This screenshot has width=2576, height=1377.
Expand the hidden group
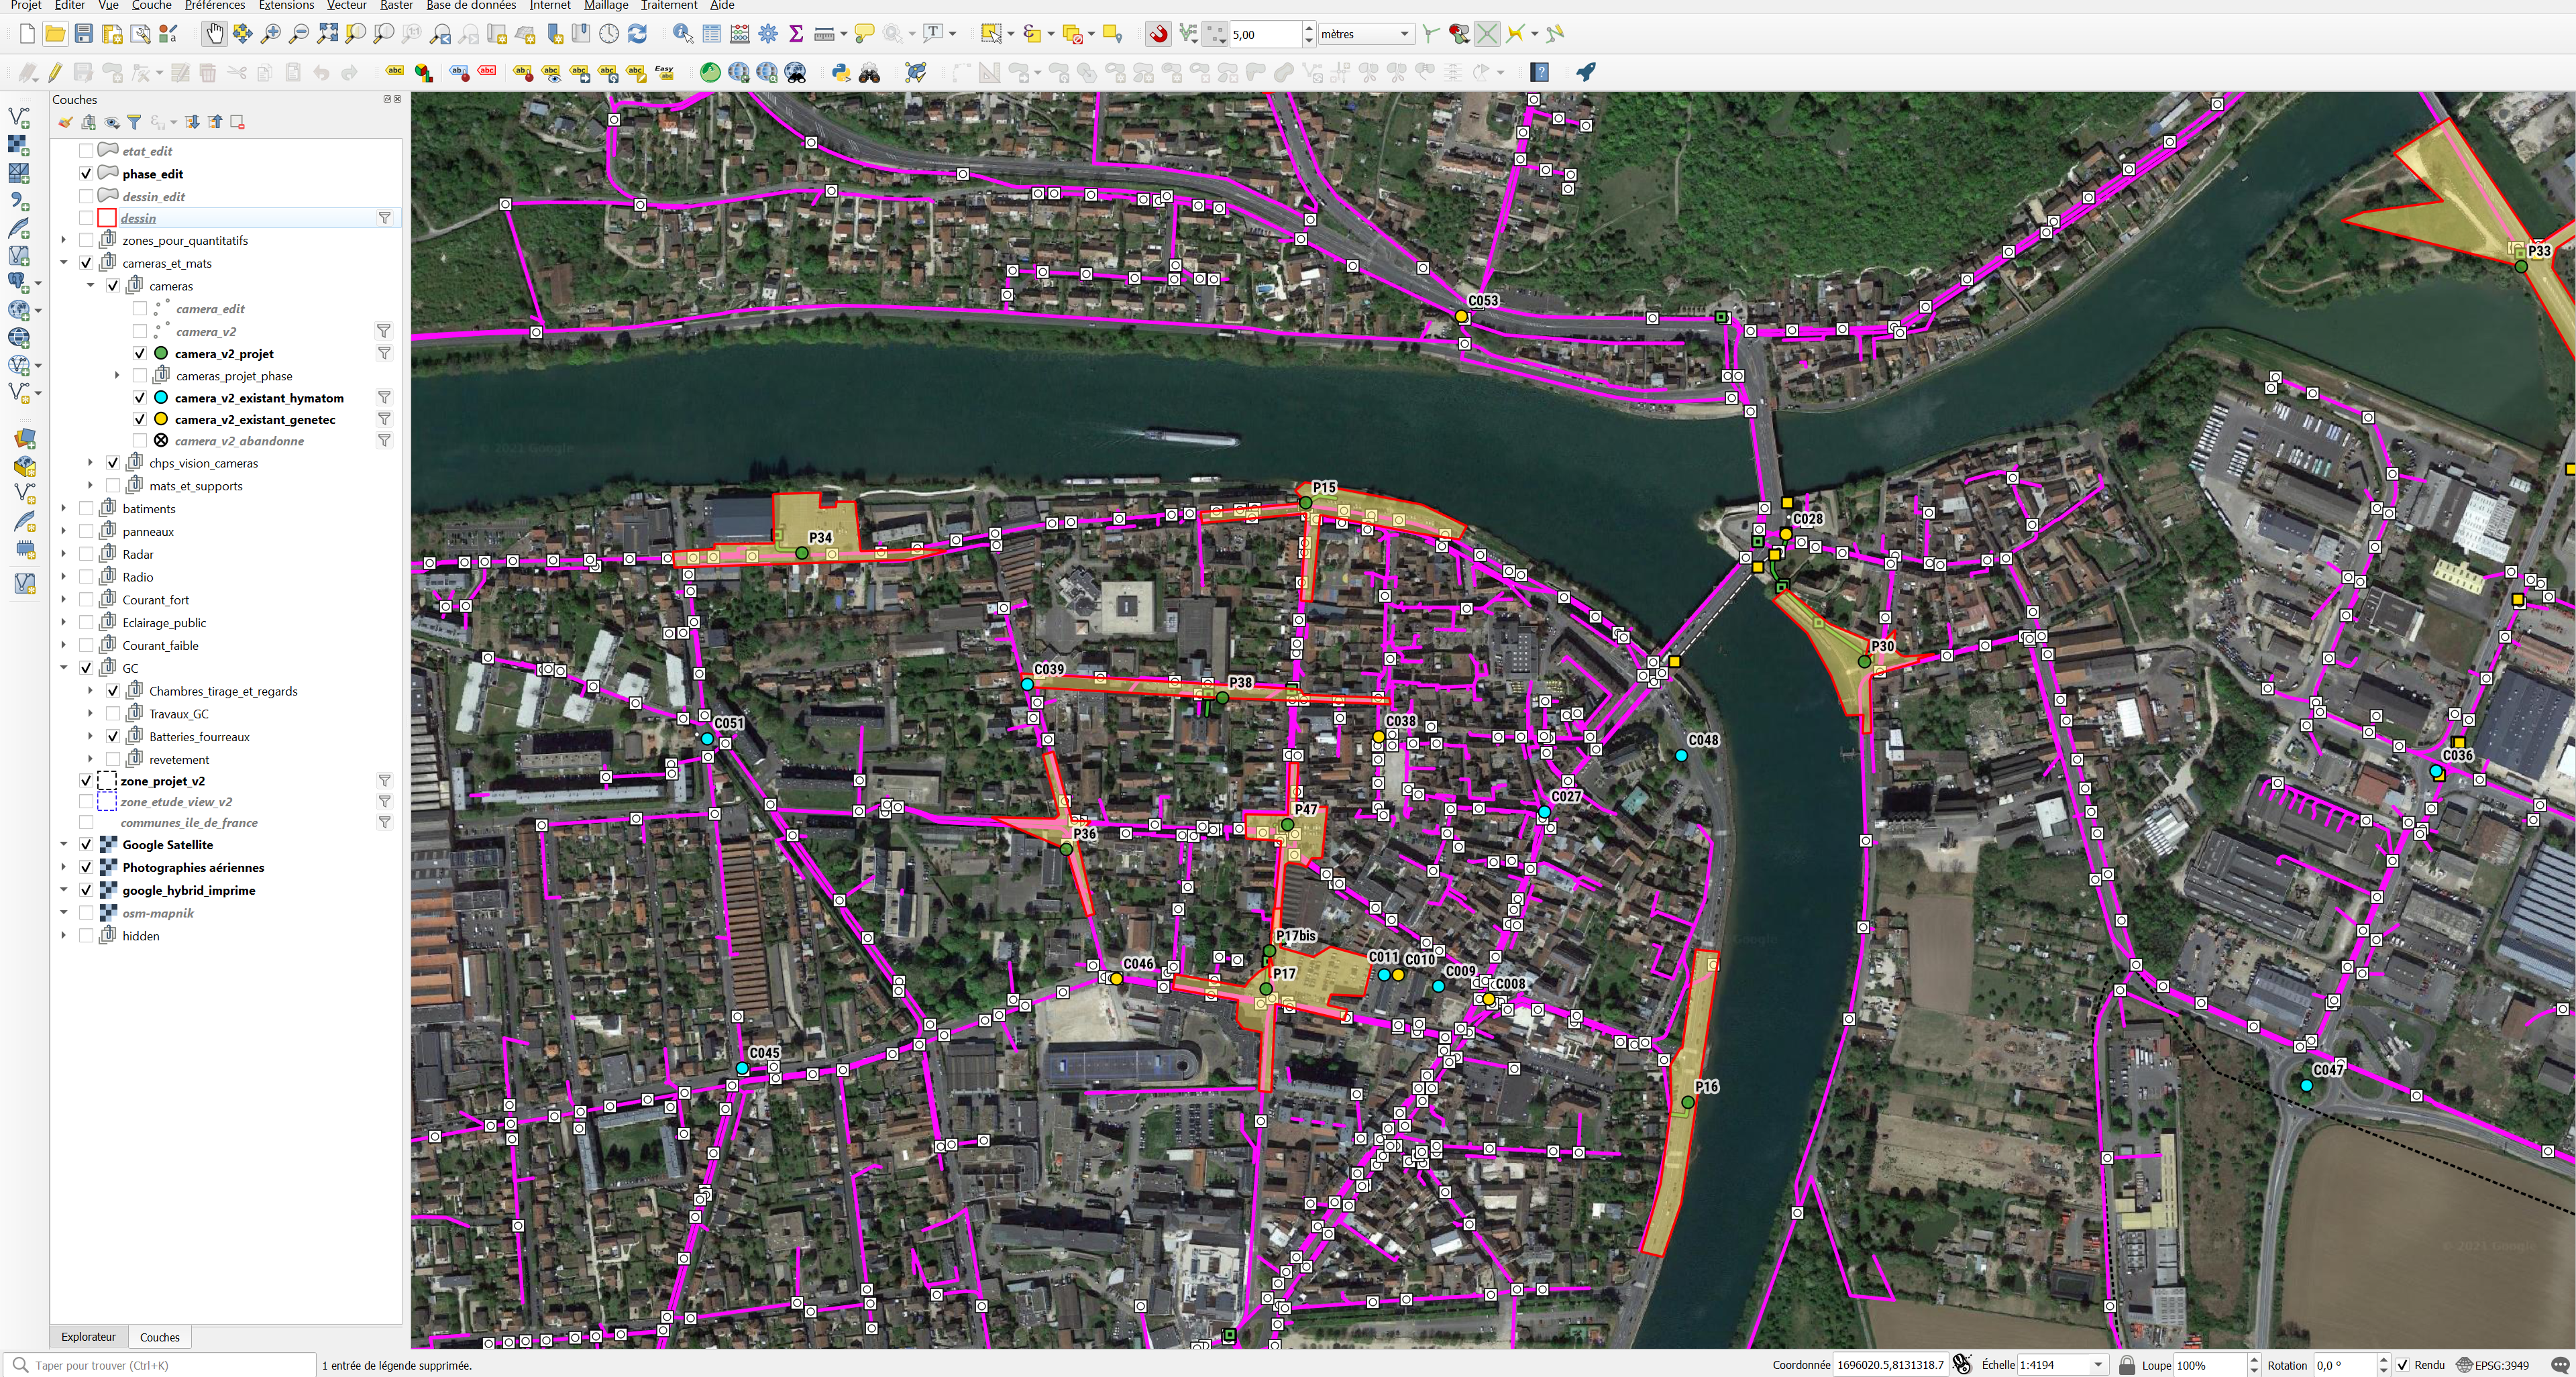click(64, 936)
